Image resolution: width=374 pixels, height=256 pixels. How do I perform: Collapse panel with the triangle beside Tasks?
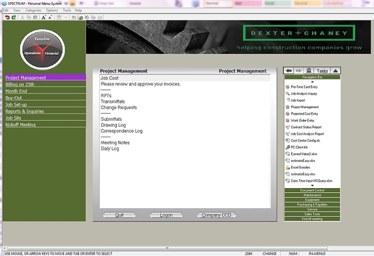[x=335, y=71]
